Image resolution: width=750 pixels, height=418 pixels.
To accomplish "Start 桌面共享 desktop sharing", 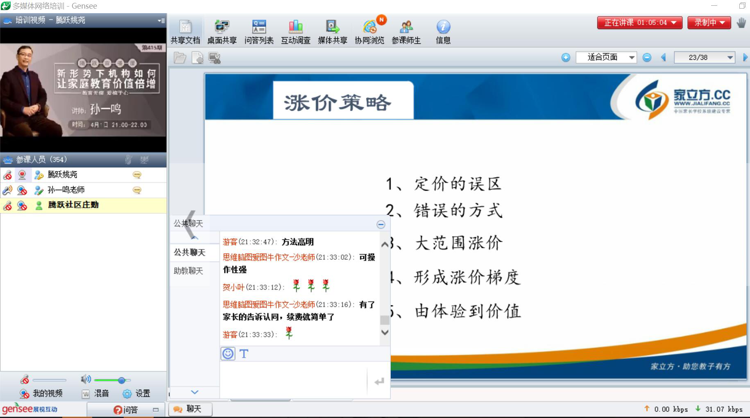I will pos(222,32).
